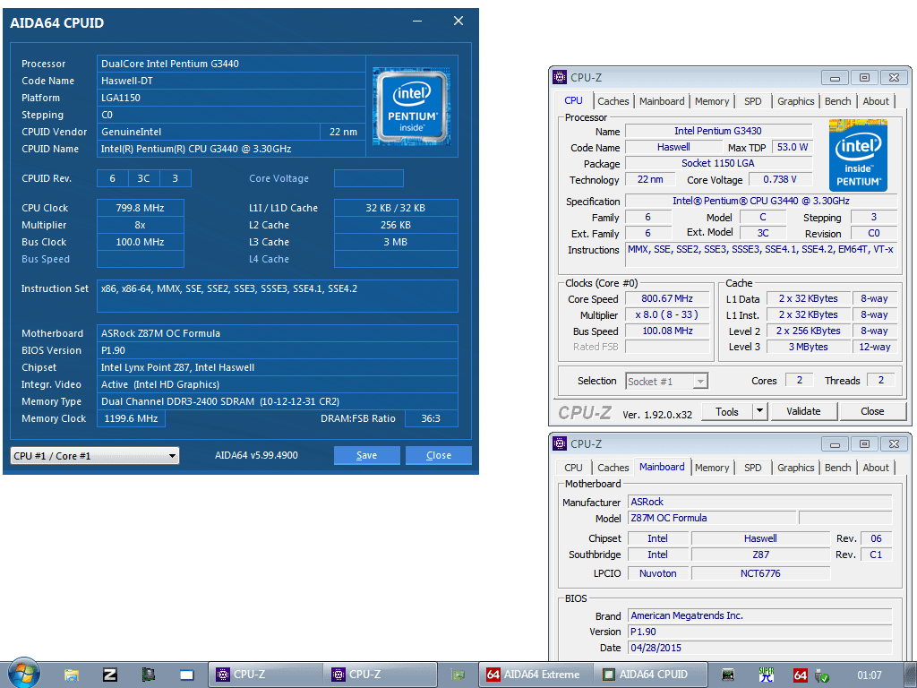The height and width of the screenshot is (688, 917).
Task: Click Save in AIDA64 CPUID
Action: (x=366, y=455)
